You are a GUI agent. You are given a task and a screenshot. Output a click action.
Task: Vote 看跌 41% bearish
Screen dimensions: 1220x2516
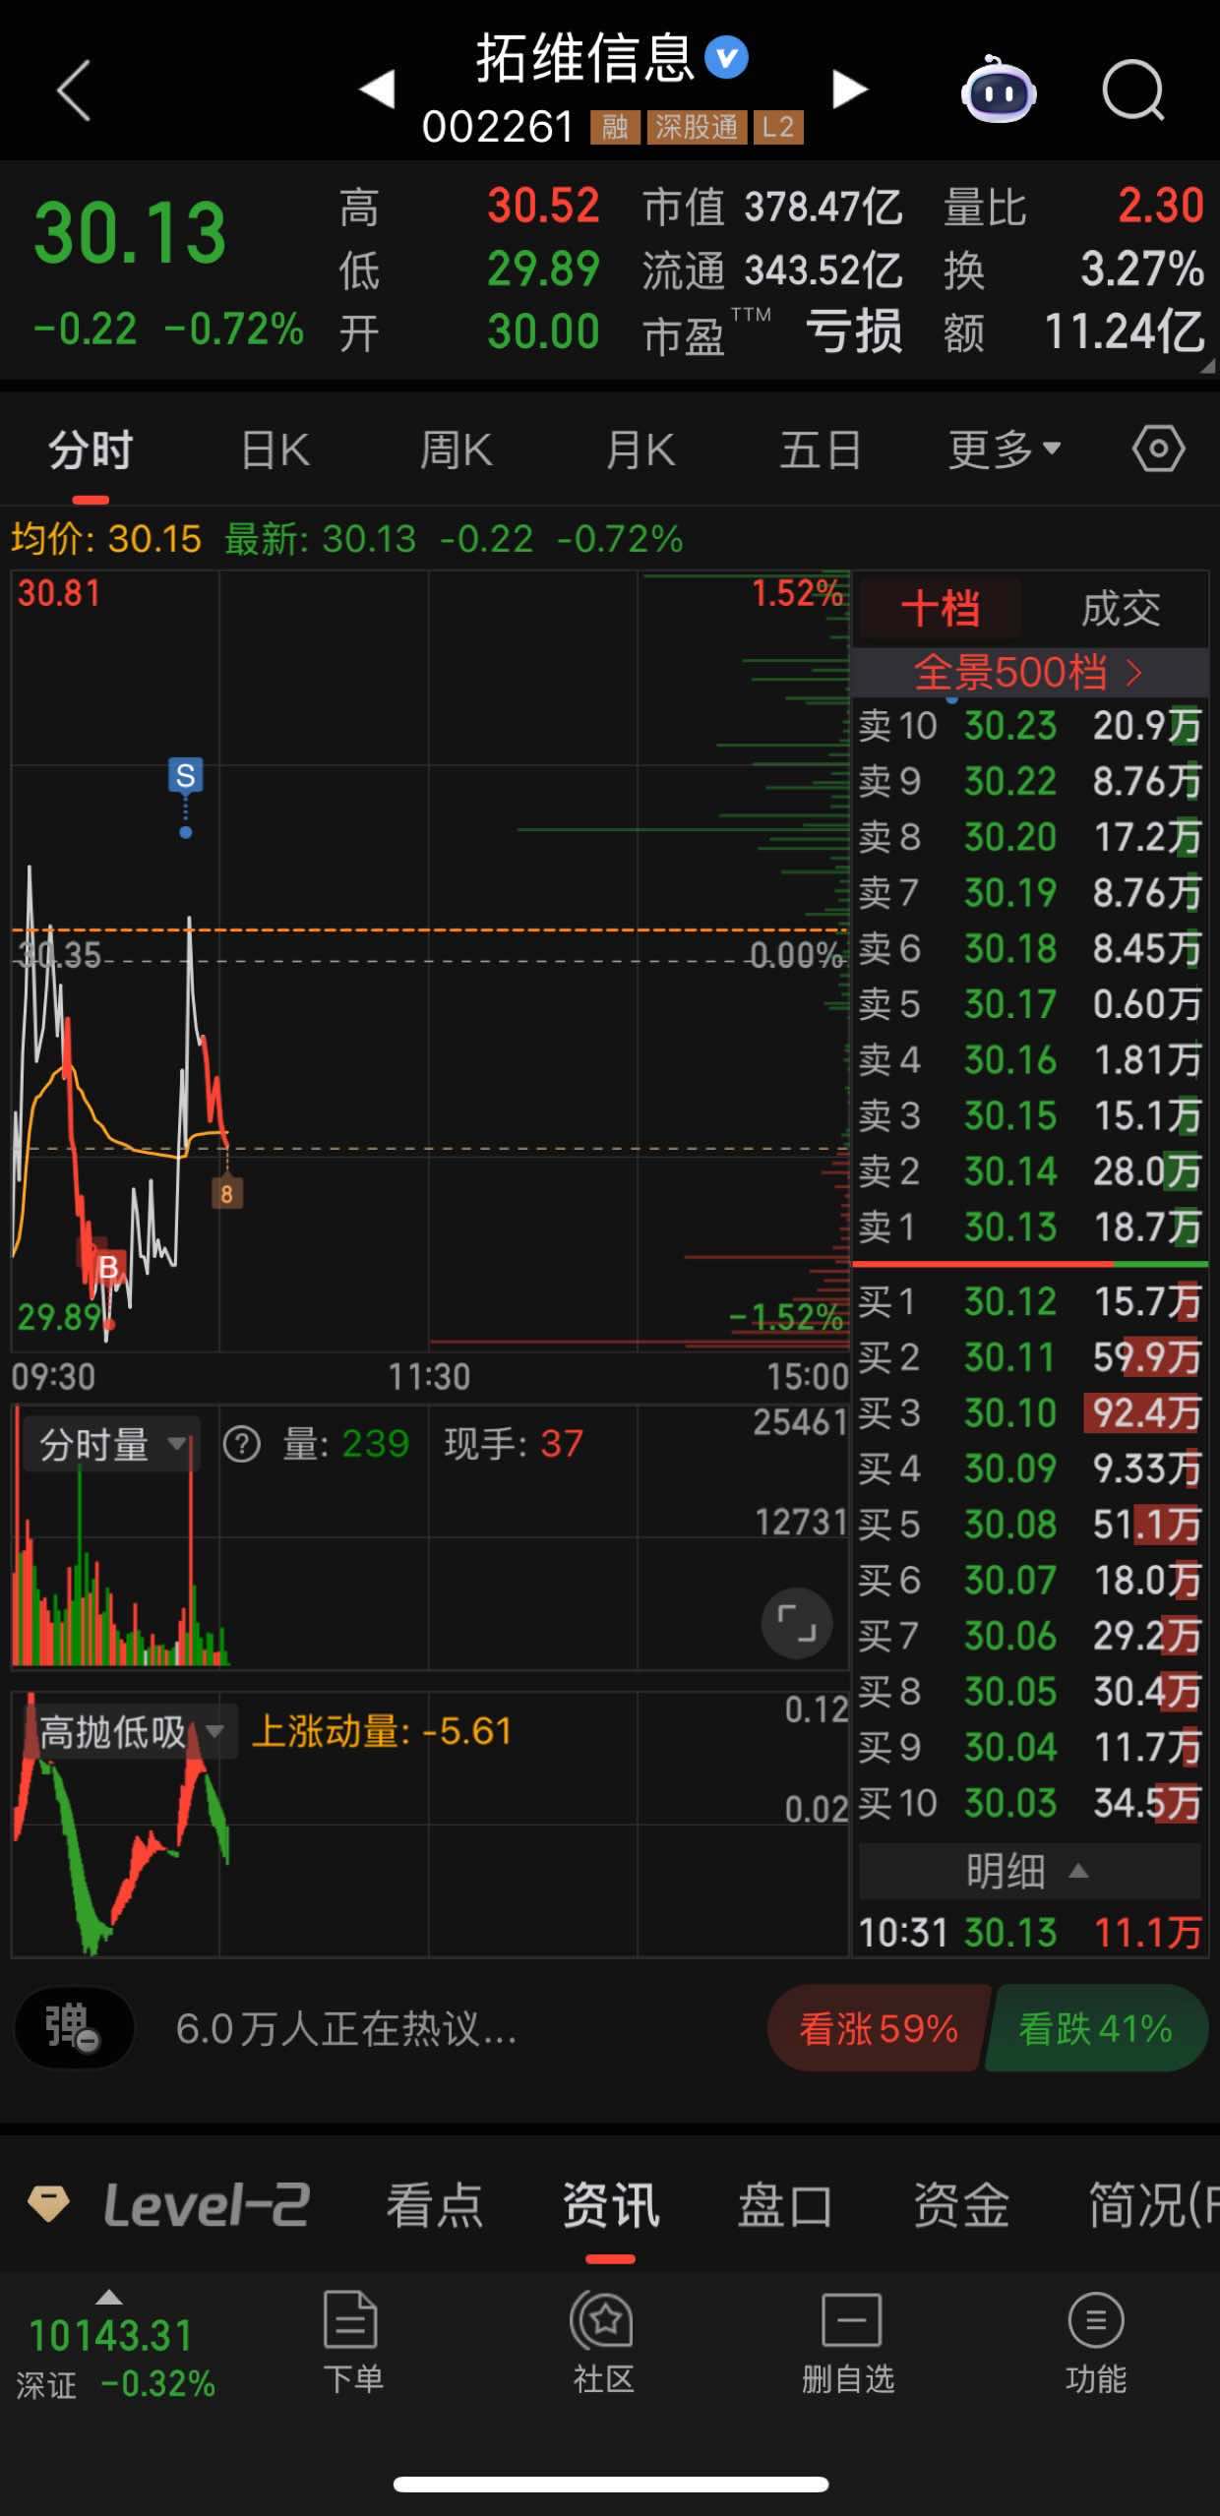tap(1097, 2028)
